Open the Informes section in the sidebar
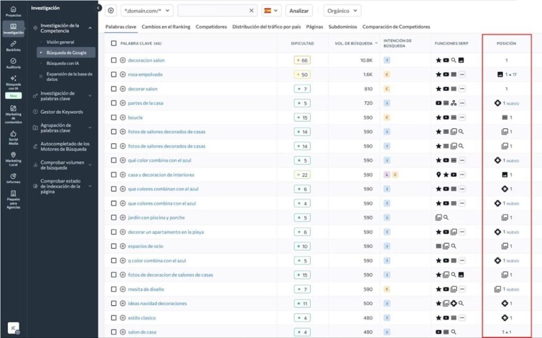Image resolution: width=542 pixels, height=338 pixels. [13, 177]
